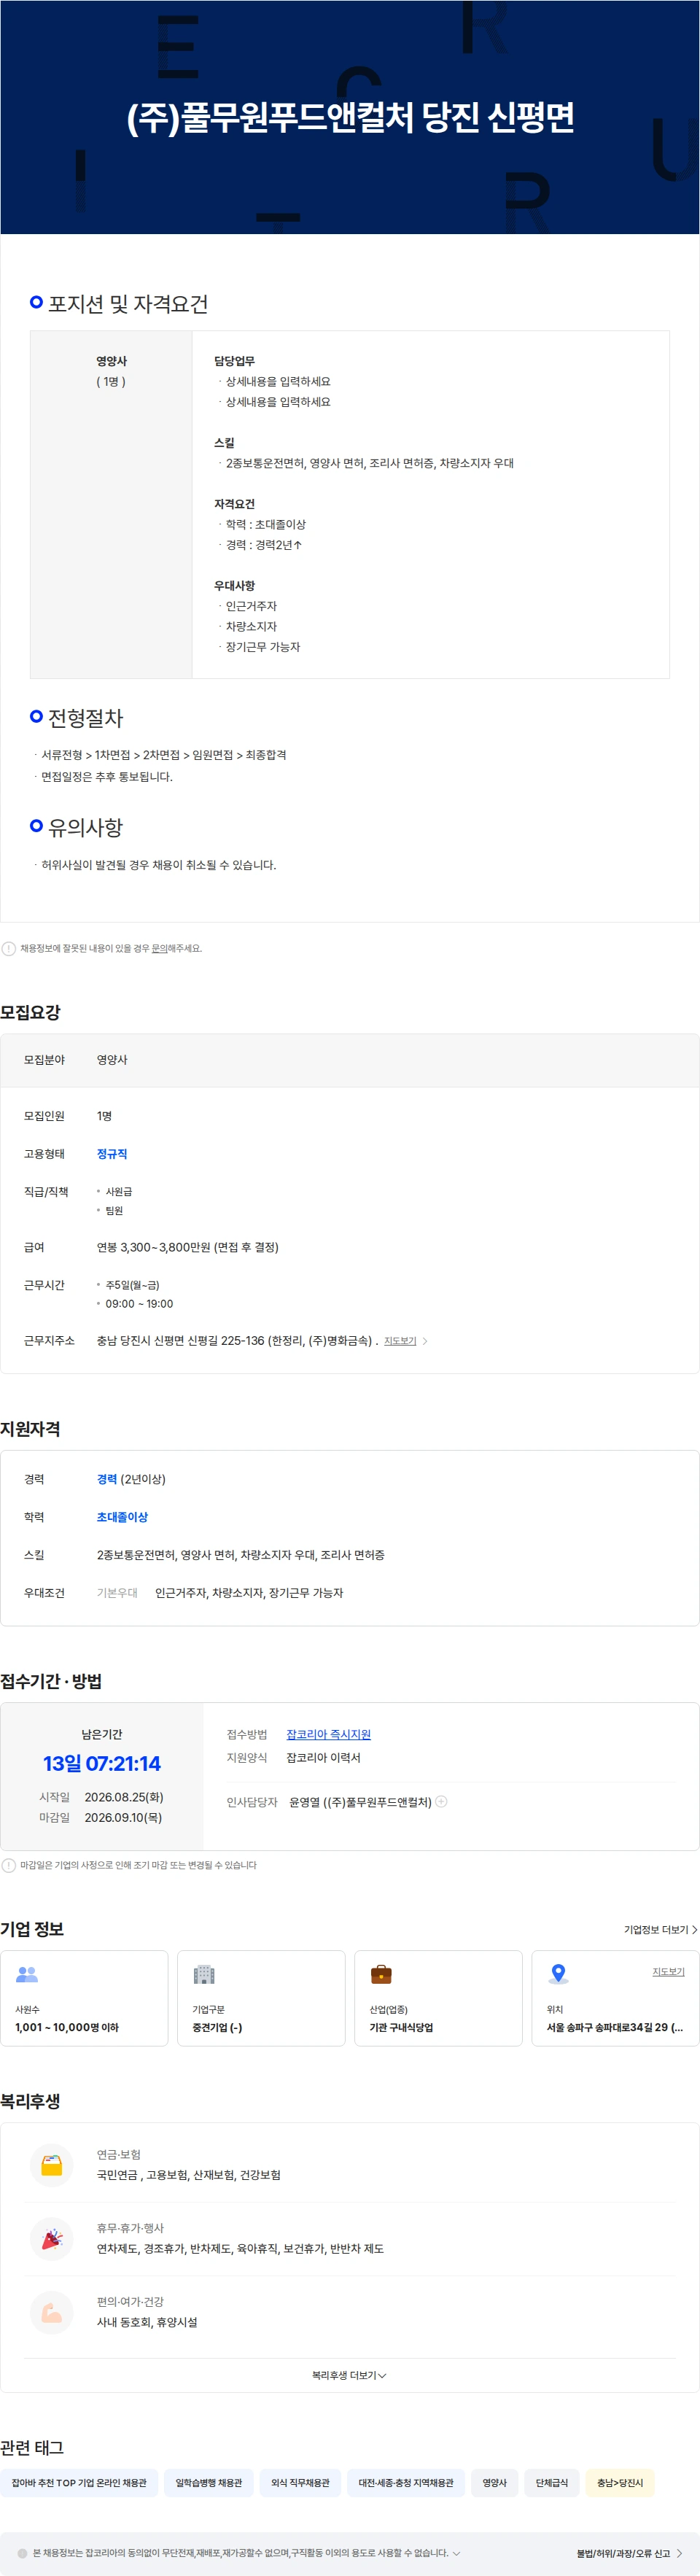The width and height of the screenshot is (700, 2576).
Task: Click the 초대졸이상 education link
Action: coord(122,1517)
